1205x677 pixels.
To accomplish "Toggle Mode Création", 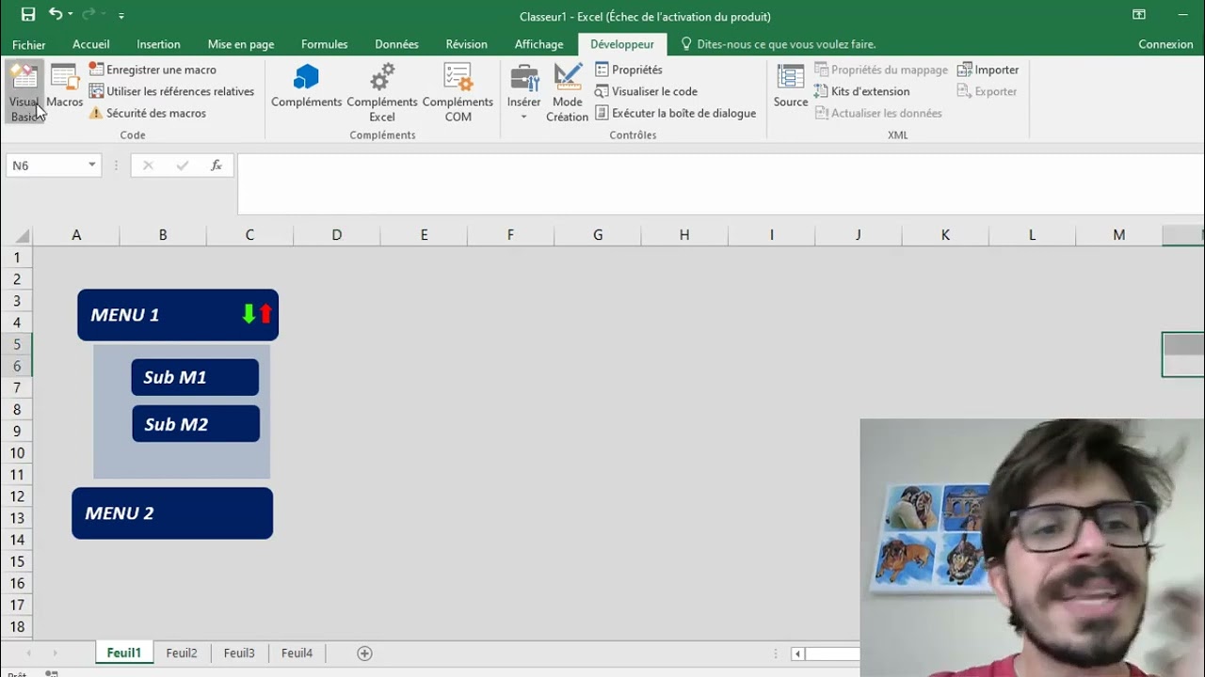I will [x=567, y=93].
